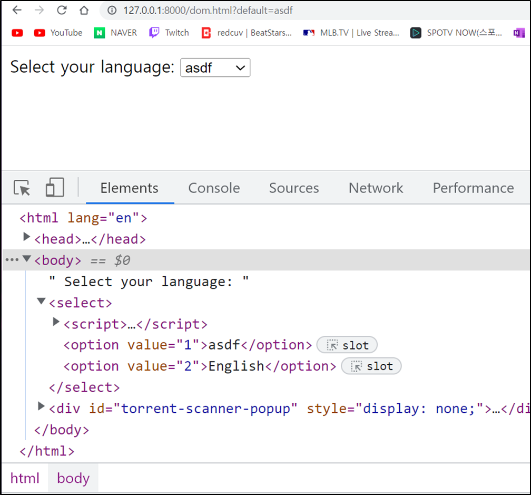Expand the script node triangle
The image size is (531, 495).
[56, 322]
